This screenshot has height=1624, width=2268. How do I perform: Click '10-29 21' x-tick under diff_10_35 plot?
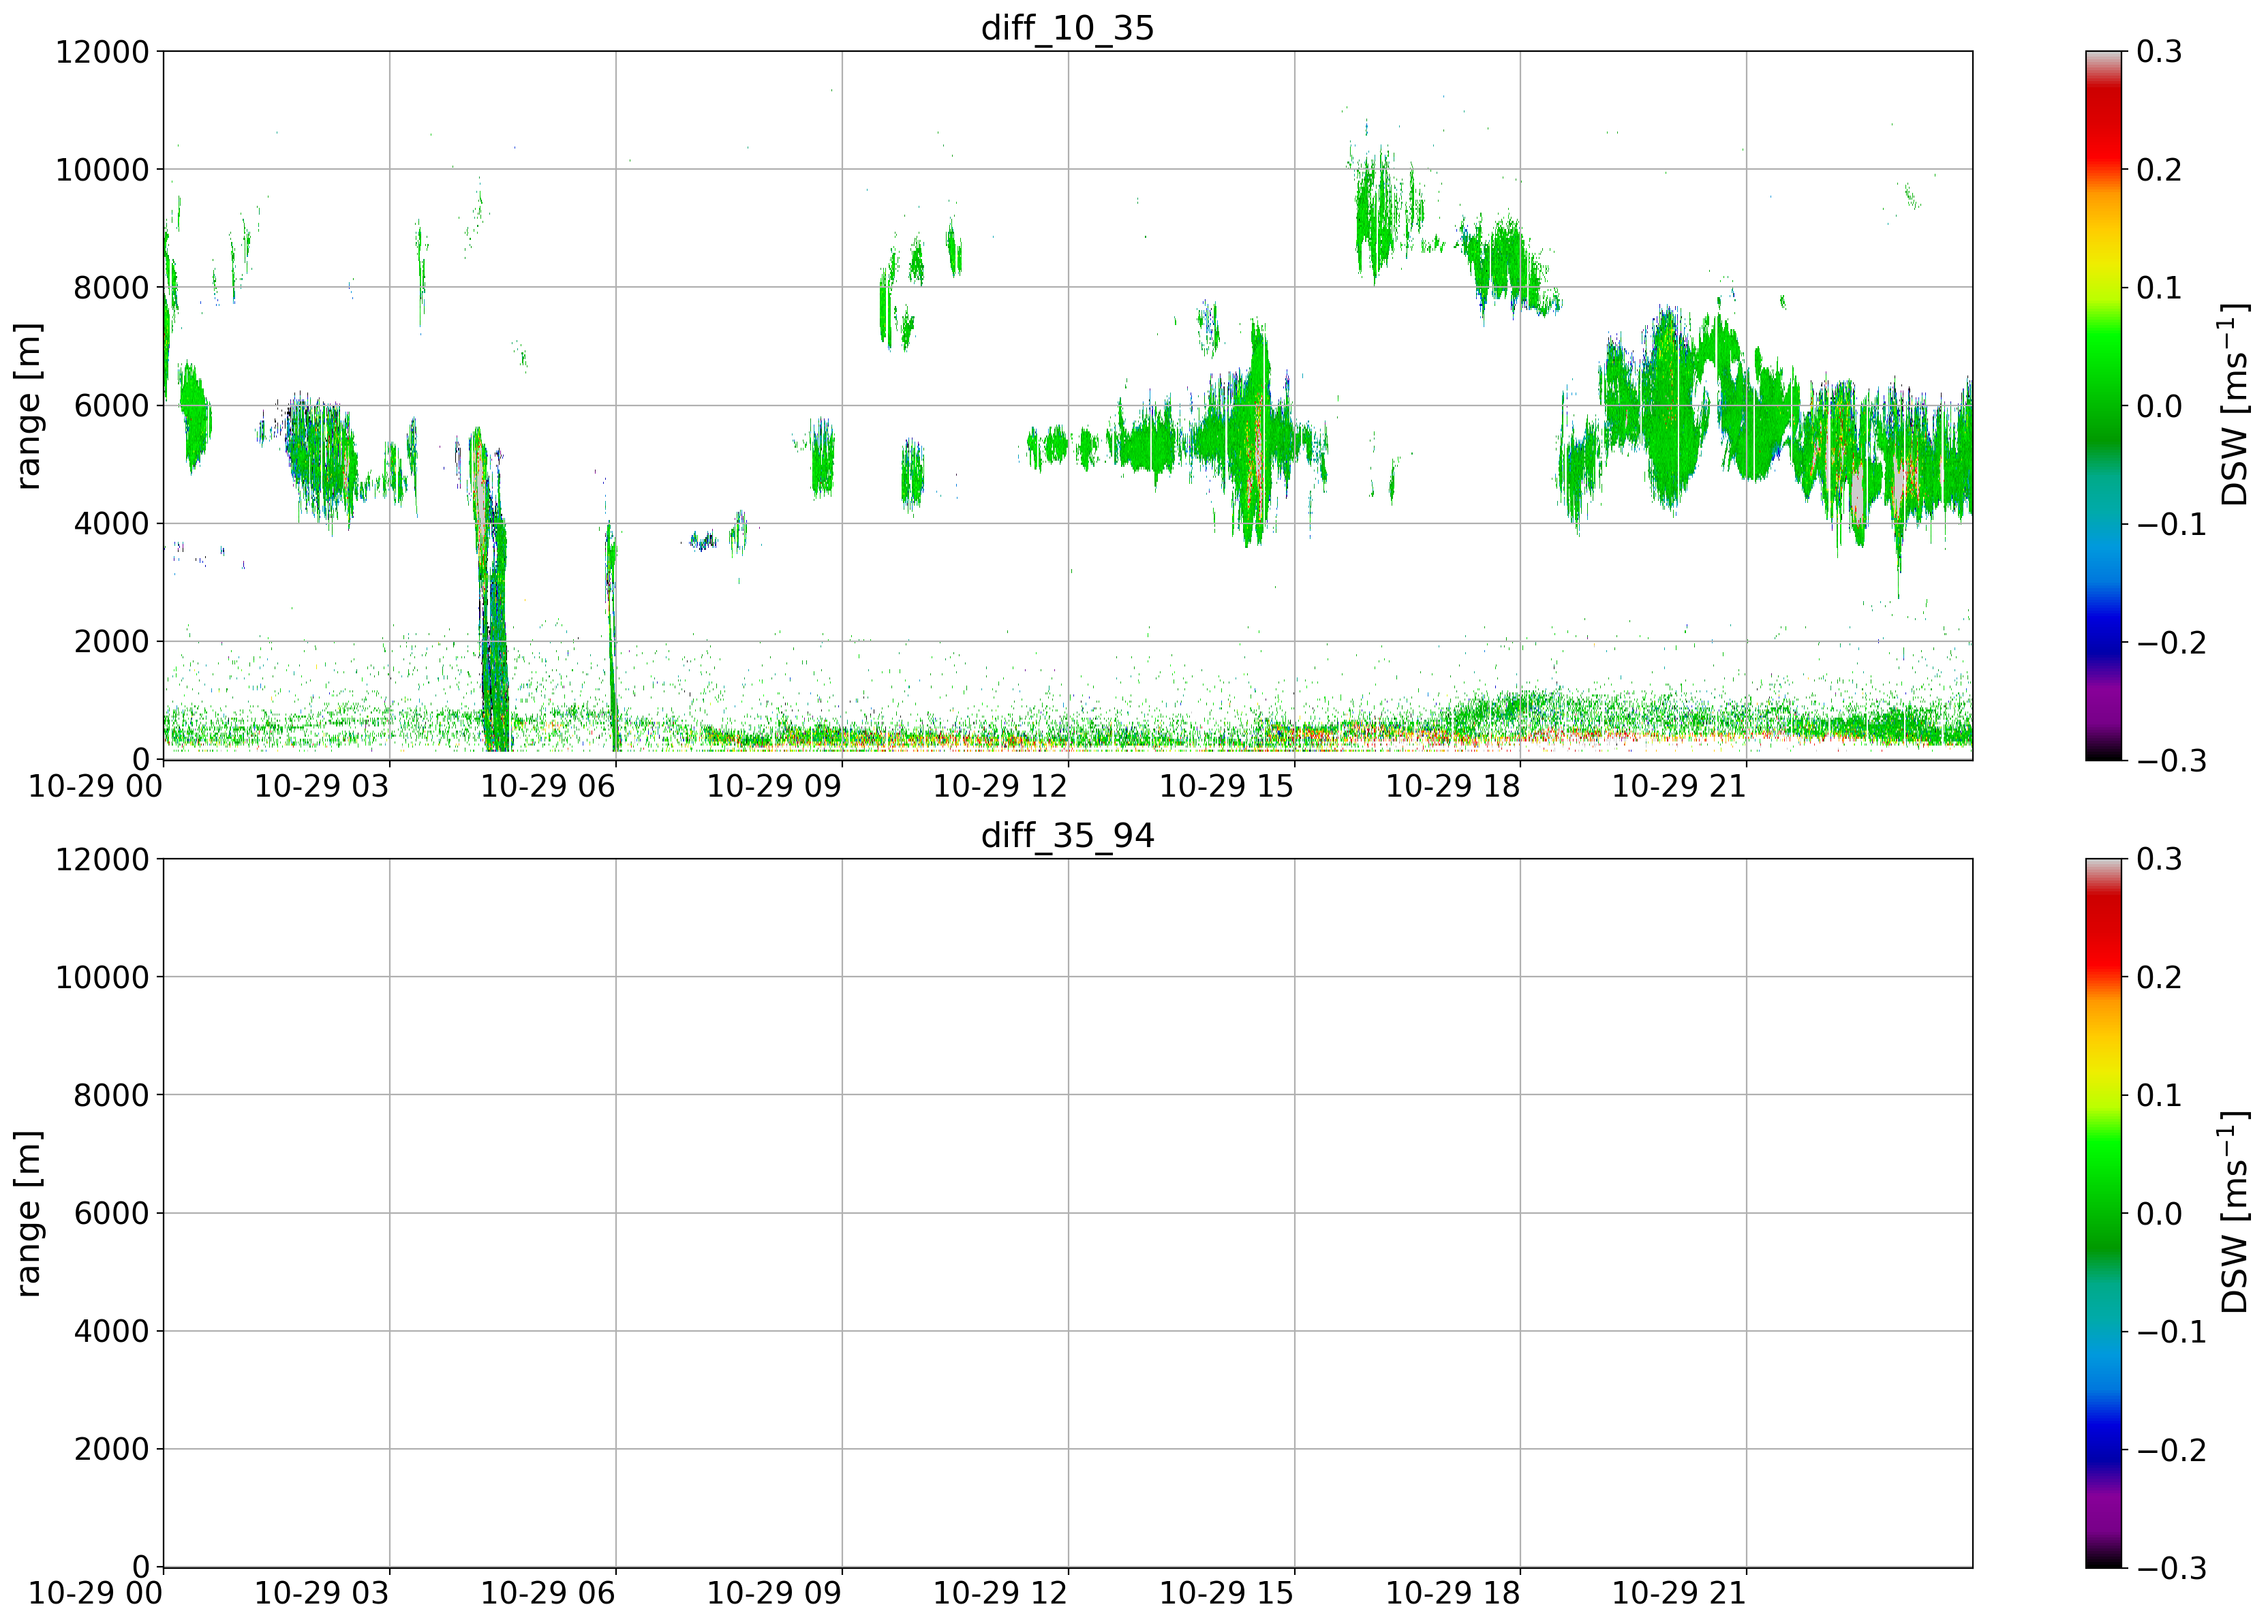coord(1679,786)
